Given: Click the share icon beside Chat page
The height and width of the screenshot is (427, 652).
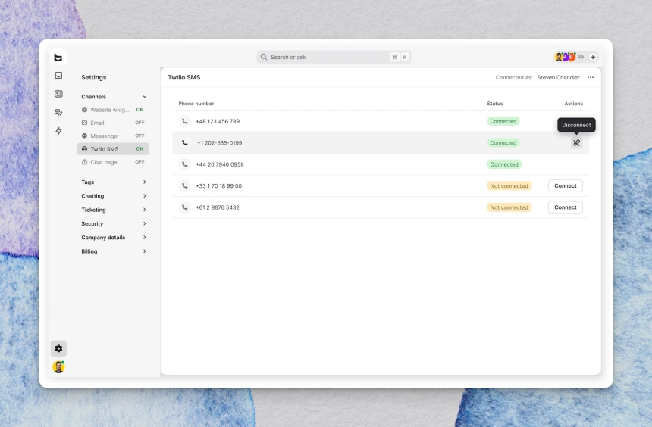Looking at the screenshot, I should click(84, 162).
